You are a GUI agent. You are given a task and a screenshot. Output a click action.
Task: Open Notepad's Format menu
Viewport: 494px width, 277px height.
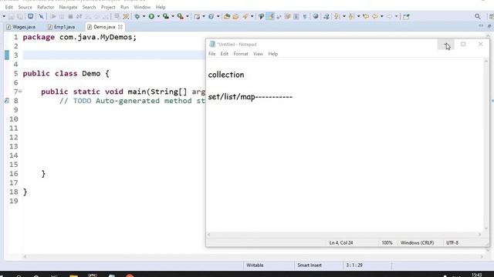241,54
